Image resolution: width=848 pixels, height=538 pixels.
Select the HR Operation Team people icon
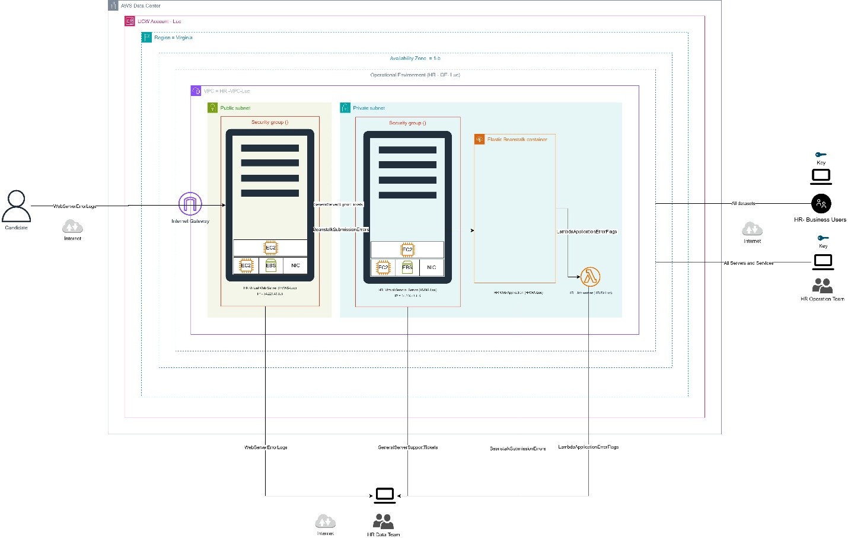click(823, 286)
